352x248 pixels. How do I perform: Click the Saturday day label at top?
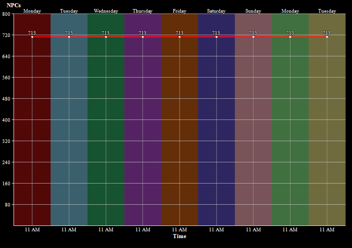pyautogui.click(x=216, y=11)
